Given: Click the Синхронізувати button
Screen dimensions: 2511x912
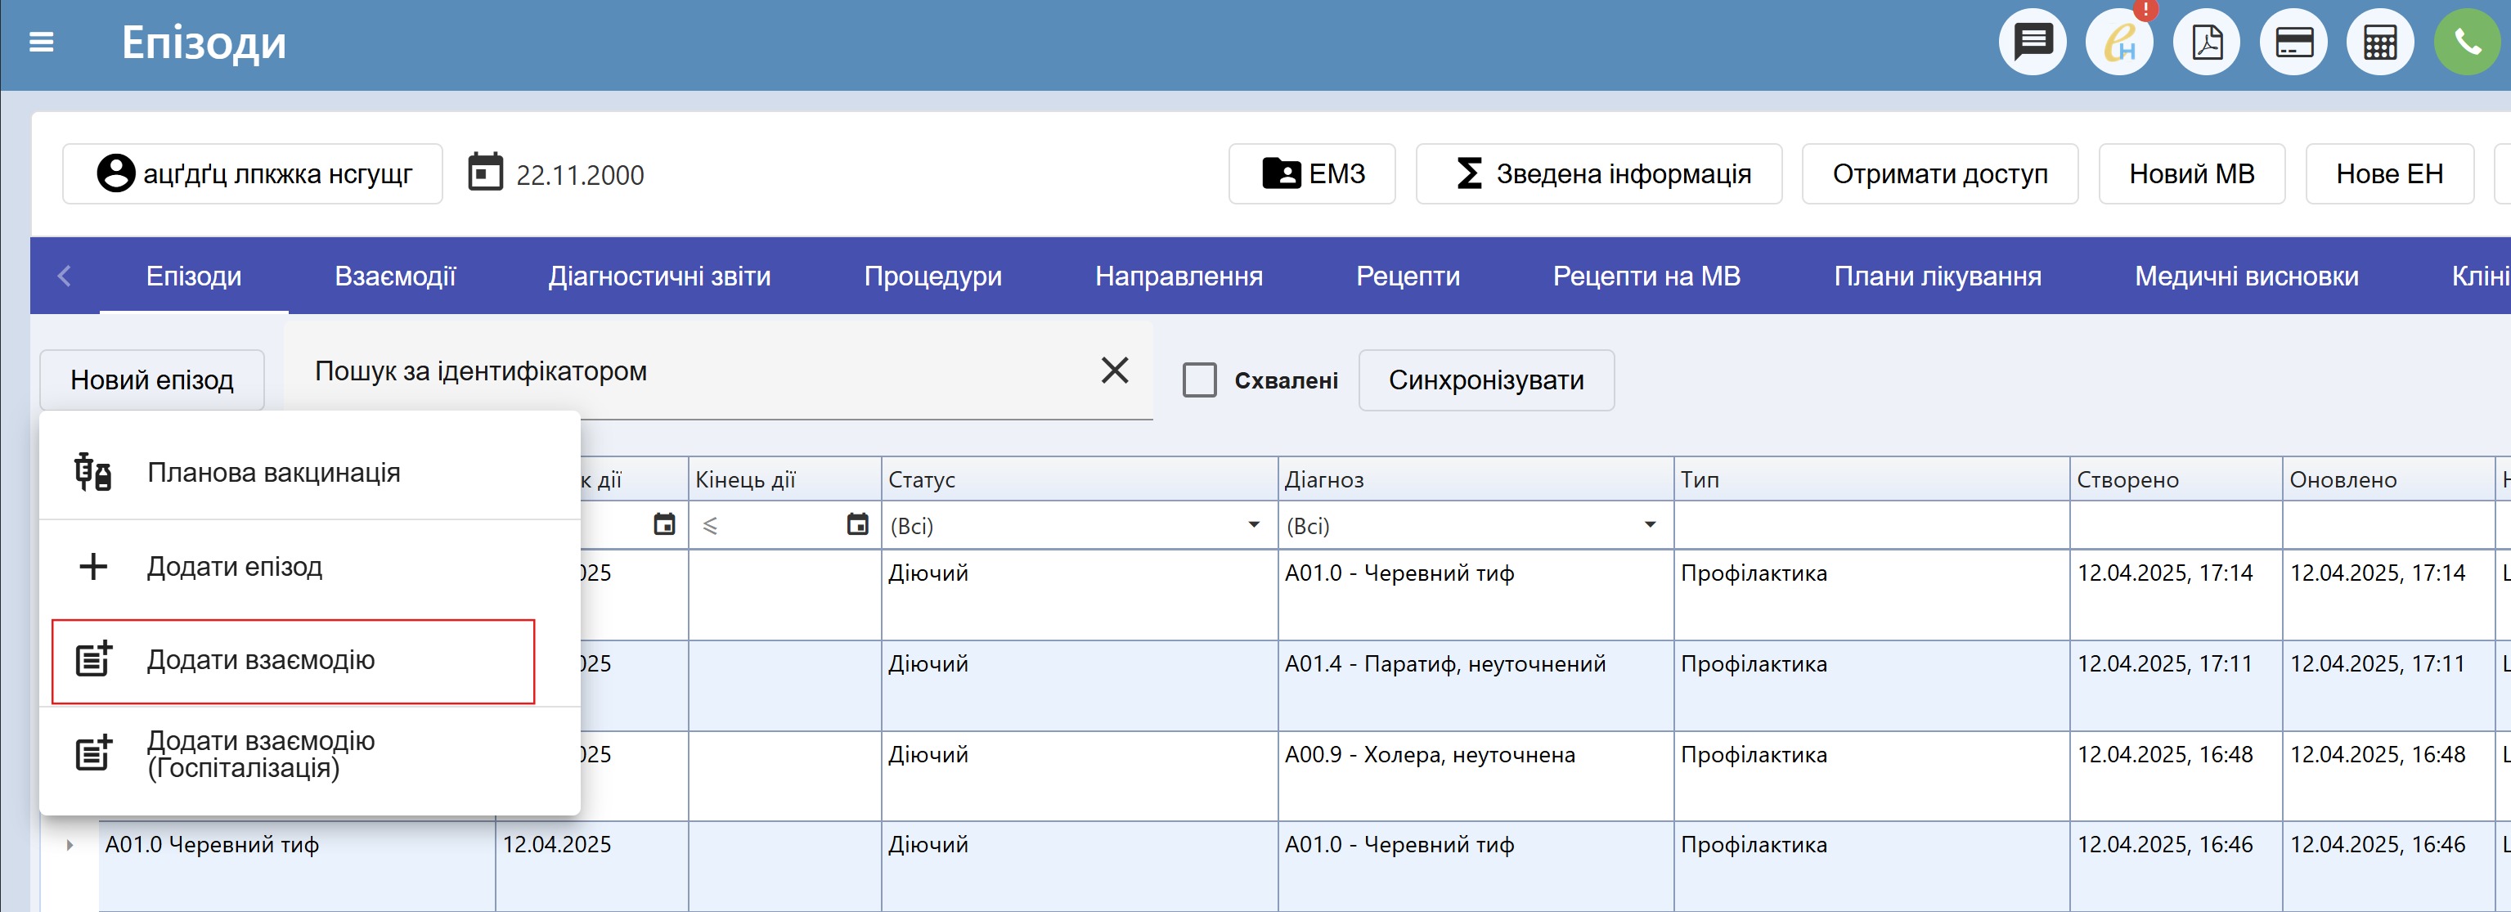Looking at the screenshot, I should click(x=1485, y=380).
